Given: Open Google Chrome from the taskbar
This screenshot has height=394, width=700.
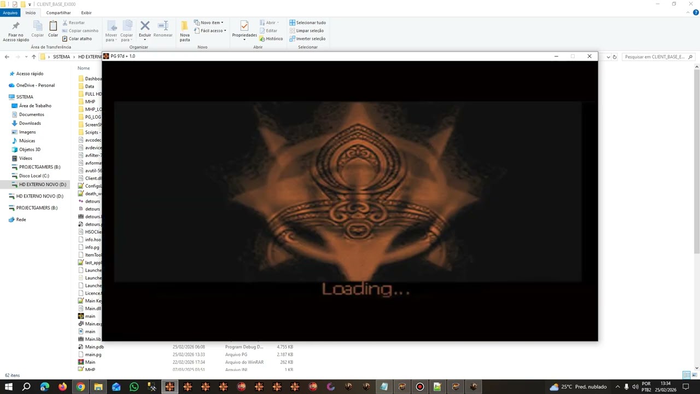Looking at the screenshot, I should click(x=80, y=387).
